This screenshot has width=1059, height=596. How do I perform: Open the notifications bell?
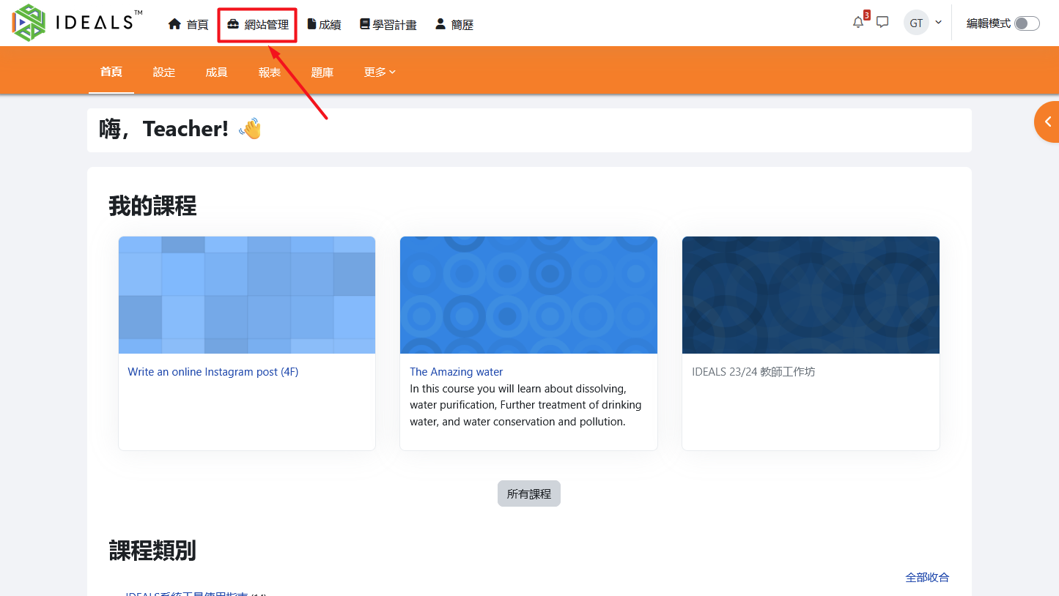858,23
